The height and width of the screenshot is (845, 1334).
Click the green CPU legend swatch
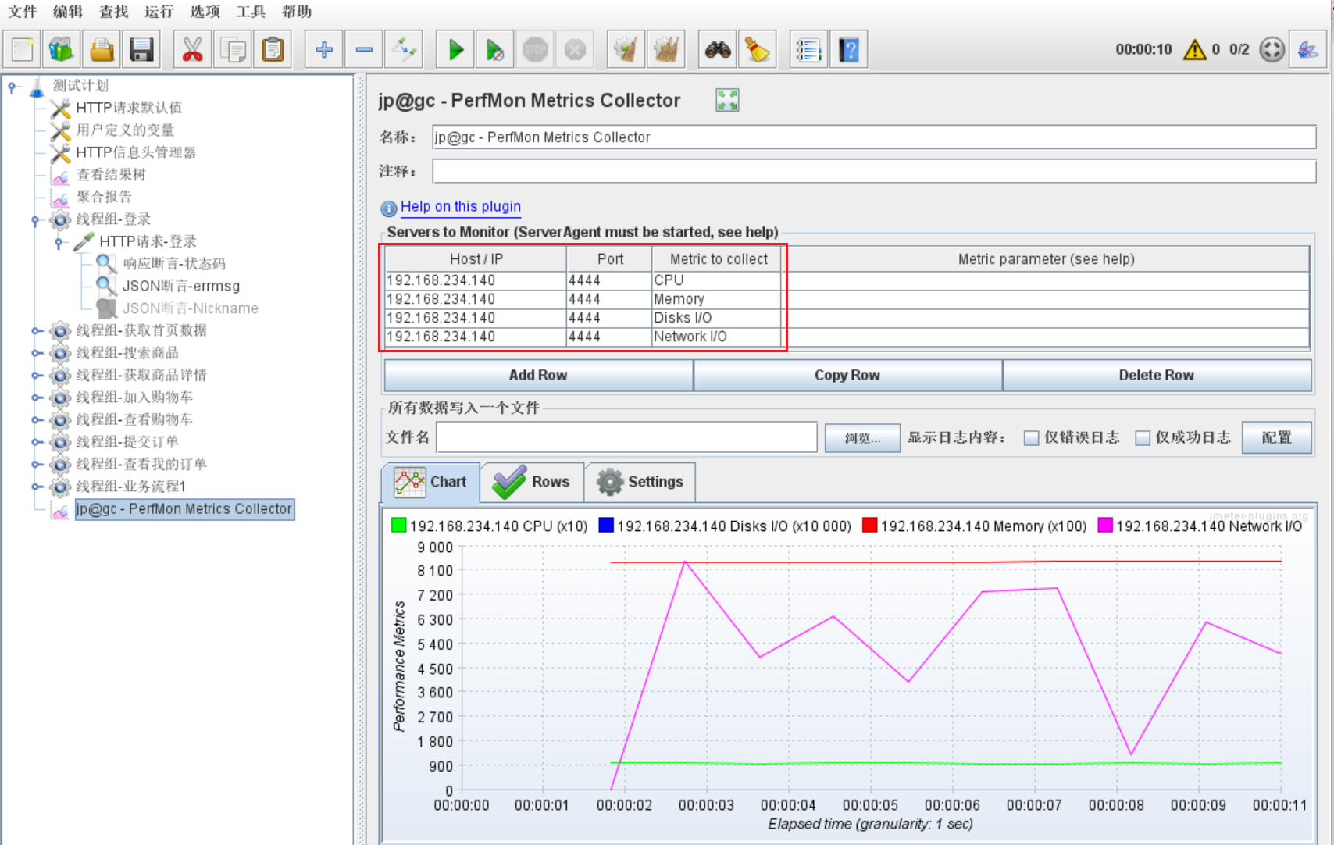pyautogui.click(x=398, y=526)
